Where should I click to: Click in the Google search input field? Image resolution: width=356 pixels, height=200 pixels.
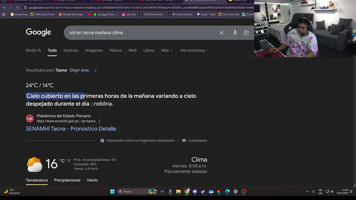pos(142,33)
